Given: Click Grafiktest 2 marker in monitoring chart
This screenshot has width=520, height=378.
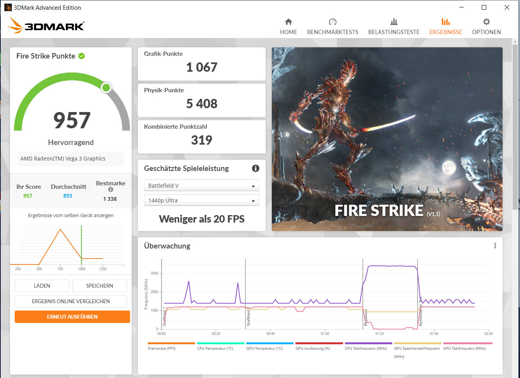Looking at the screenshot, I should tap(248, 316).
